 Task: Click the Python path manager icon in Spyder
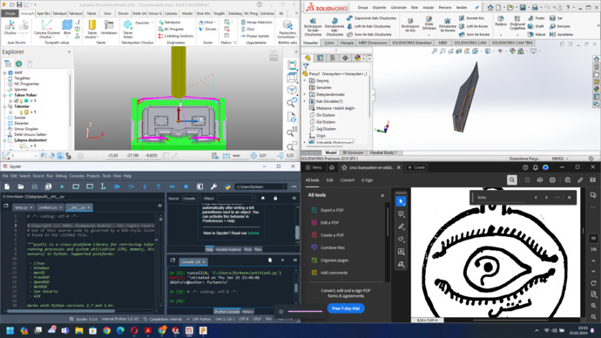(227, 186)
